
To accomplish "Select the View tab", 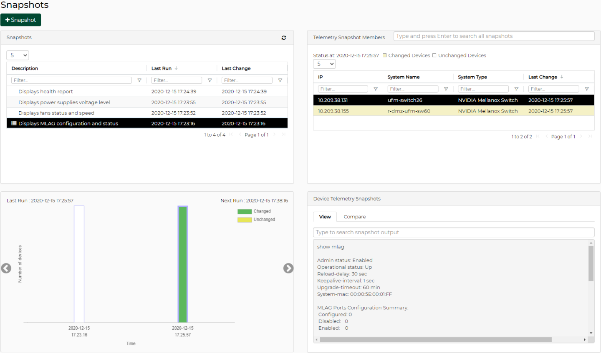I will (x=325, y=217).
